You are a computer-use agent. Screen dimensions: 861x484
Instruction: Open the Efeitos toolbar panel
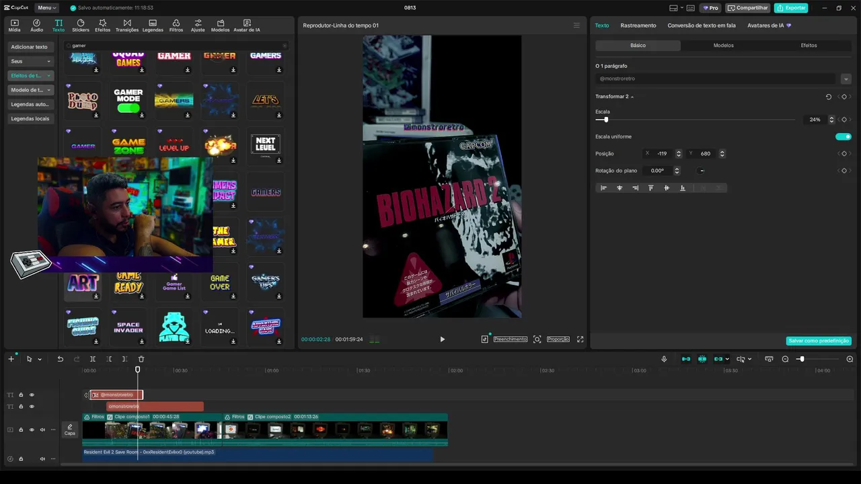coord(102,26)
